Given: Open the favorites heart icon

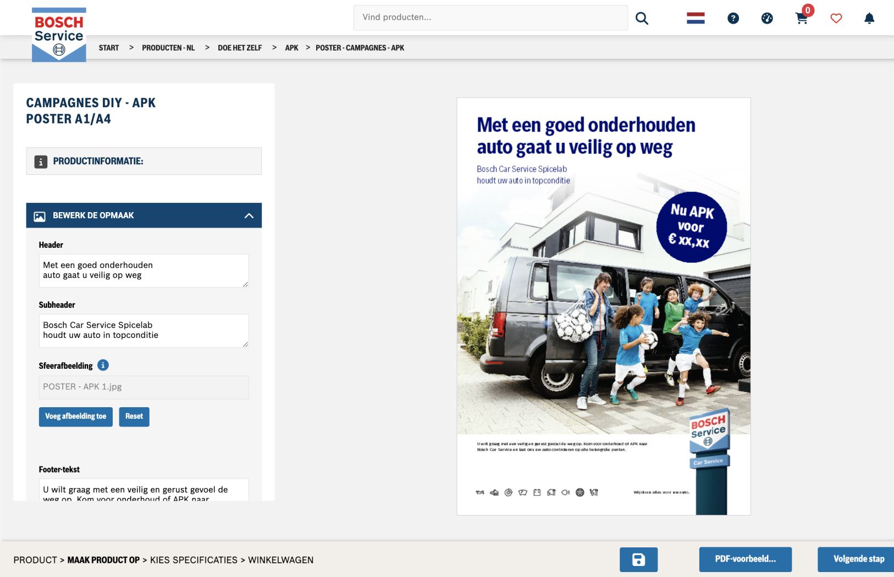Looking at the screenshot, I should pyautogui.click(x=836, y=18).
